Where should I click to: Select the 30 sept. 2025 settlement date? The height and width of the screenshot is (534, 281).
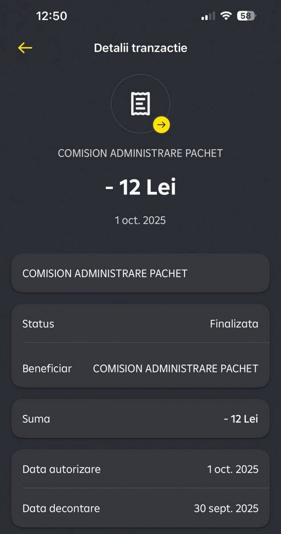pyautogui.click(x=226, y=508)
